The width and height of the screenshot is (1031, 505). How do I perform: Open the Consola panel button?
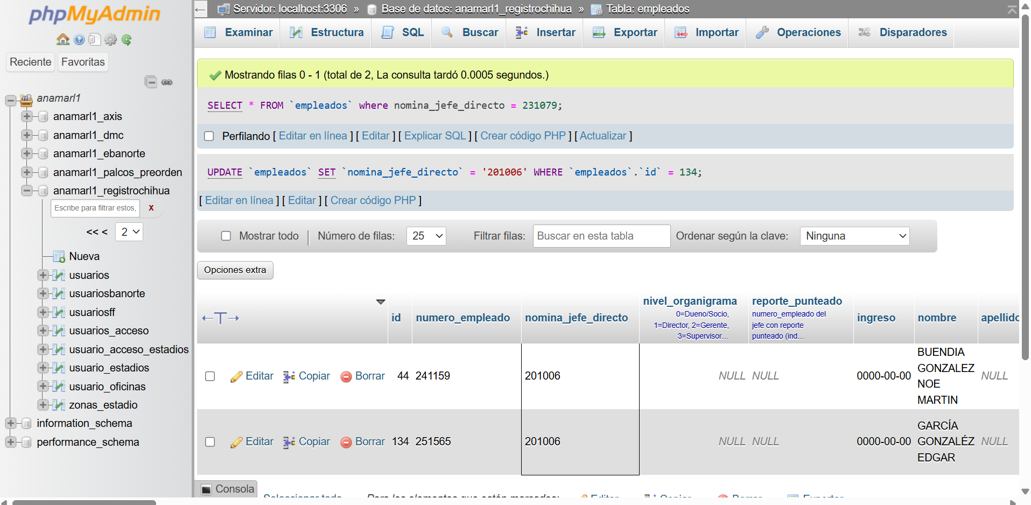tap(227, 489)
